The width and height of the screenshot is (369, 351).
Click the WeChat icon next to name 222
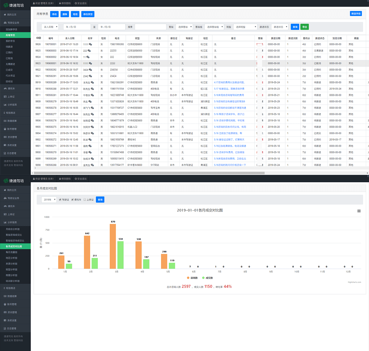[x=89, y=51]
